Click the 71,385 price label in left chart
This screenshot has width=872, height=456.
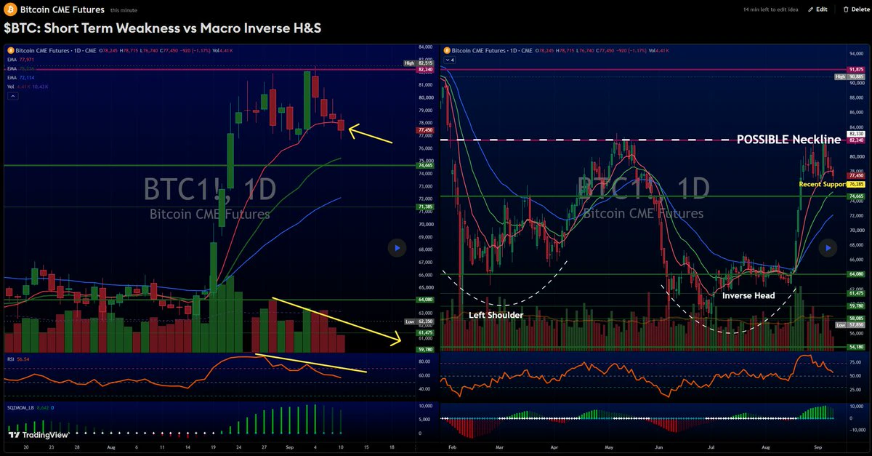[425, 207]
